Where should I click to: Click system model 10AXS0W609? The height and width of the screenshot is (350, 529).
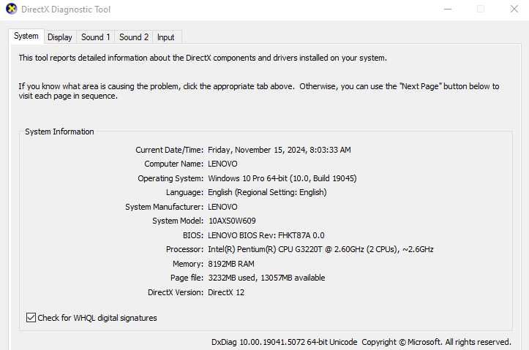click(232, 221)
